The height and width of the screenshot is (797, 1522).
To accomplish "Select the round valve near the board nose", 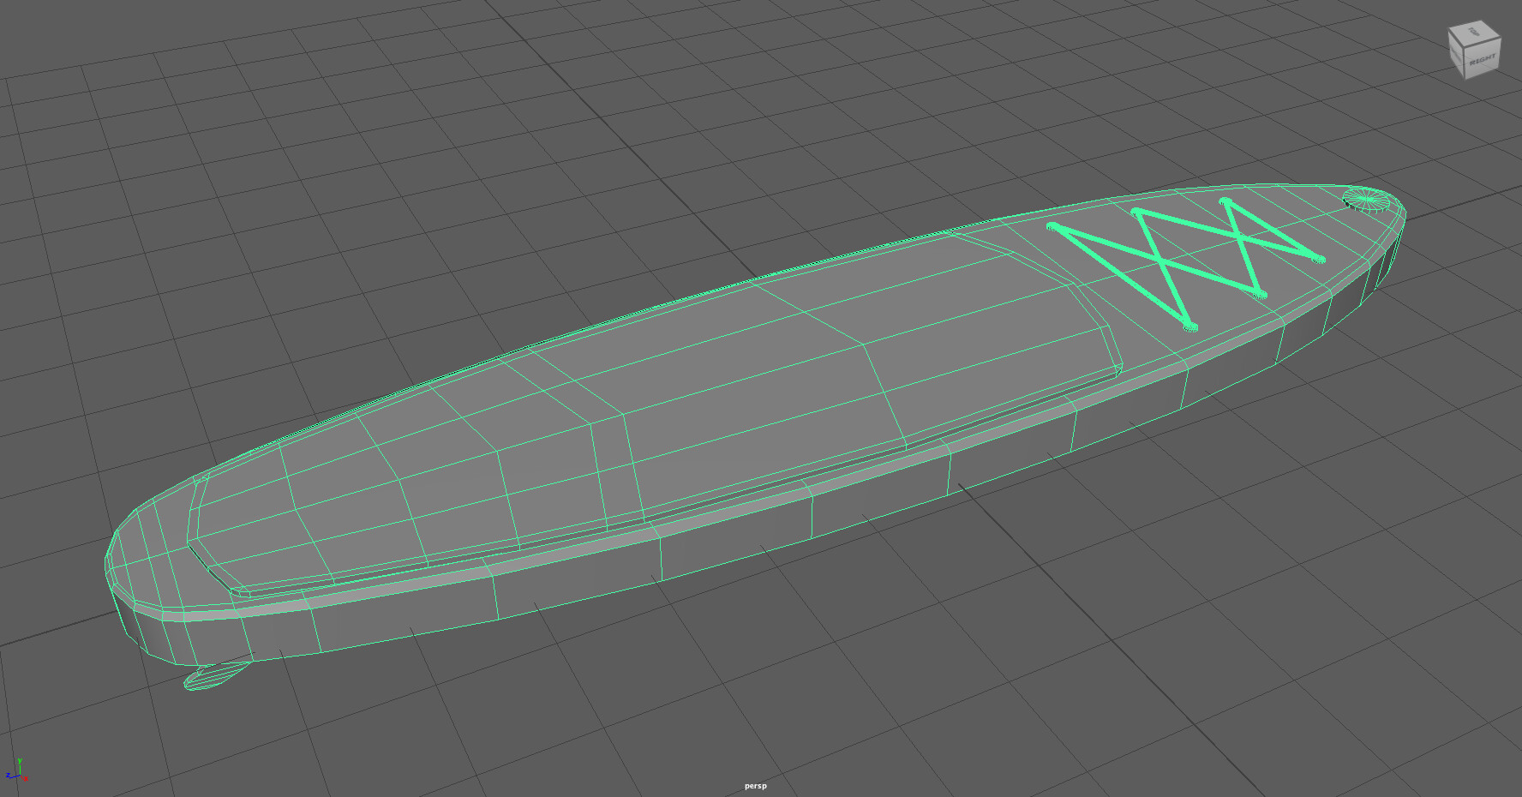I will tap(1368, 199).
